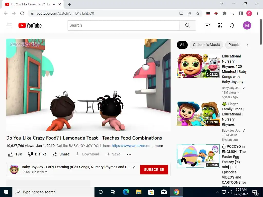Open the purple M account avatar
This screenshot has height=197, width=263.
tap(247, 25)
